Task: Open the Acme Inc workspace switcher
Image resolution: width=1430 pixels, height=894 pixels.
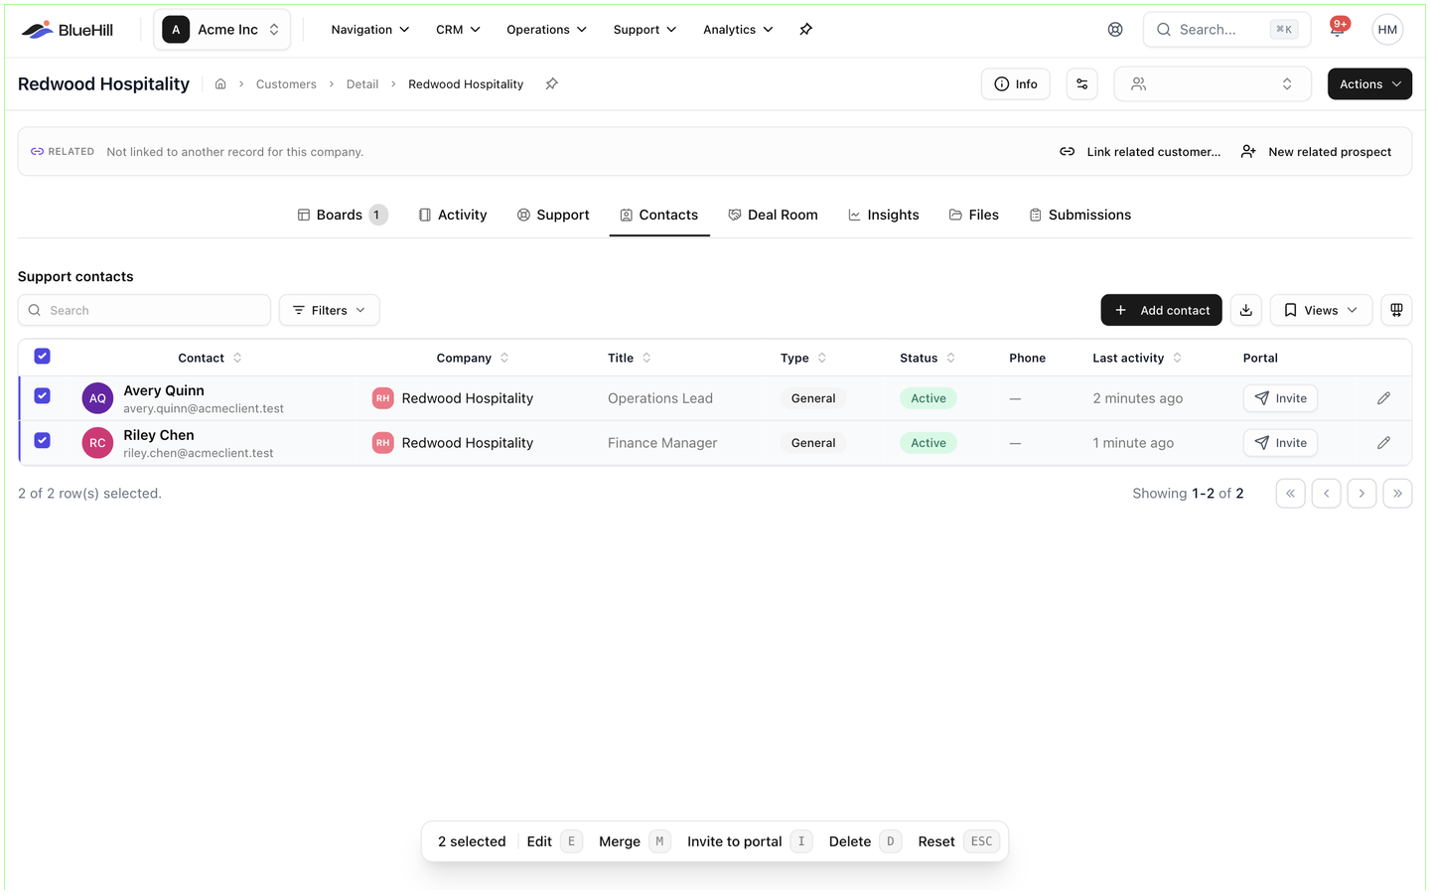Action: [x=221, y=30]
